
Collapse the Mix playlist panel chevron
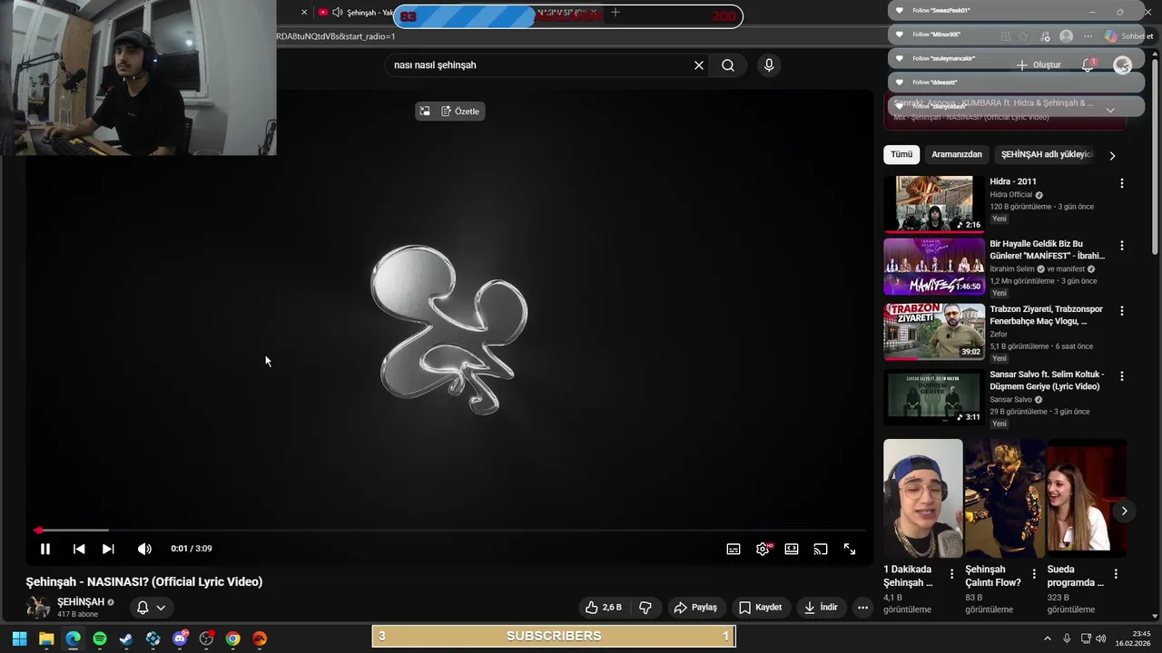coord(1109,111)
